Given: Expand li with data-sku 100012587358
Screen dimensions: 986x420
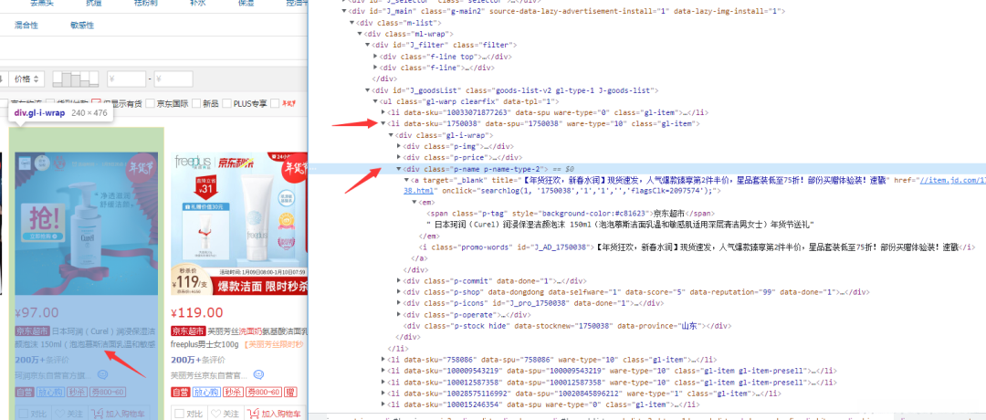Looking at the screenshot, I should (x=383, y=383).
